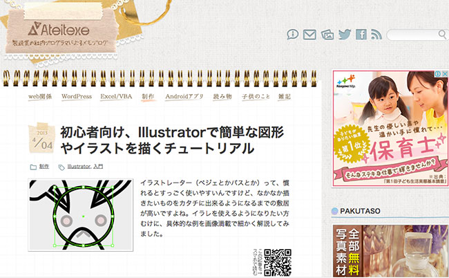Open the photo gallery icon
Screen dimensions: 449x278
tap(327, 35)
